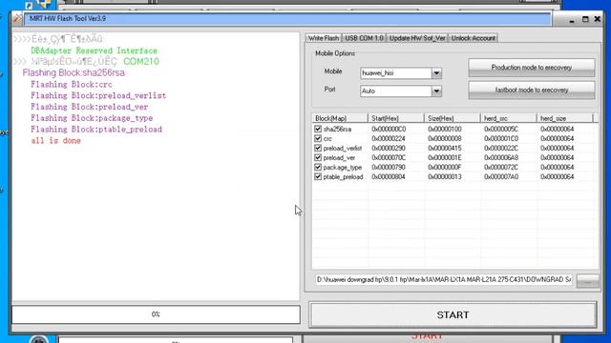Open the USB COM 1.0 tab
This screenshot has height=343, width=611.
click(x=364, y=38)
